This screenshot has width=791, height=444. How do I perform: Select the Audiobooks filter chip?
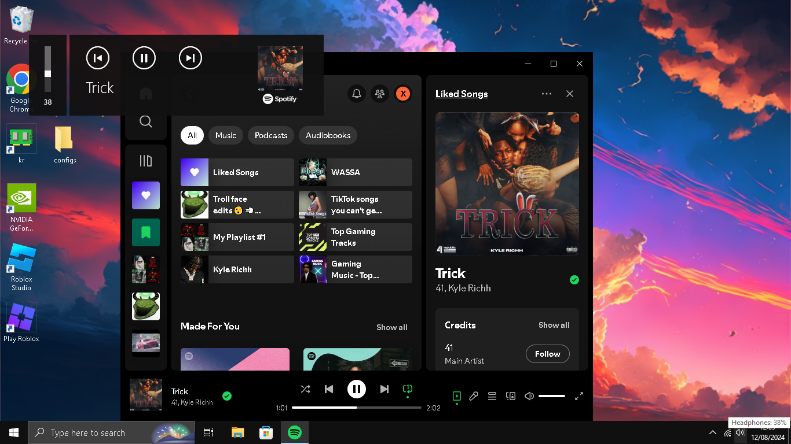click(328, 135)
